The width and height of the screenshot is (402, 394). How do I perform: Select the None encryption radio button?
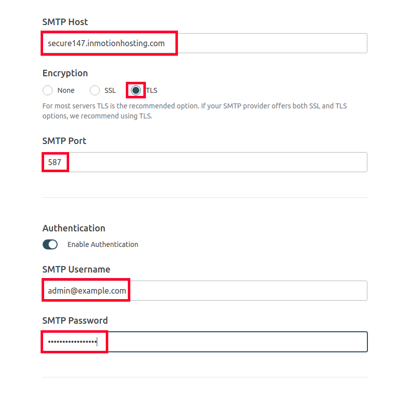click(48, 90)
